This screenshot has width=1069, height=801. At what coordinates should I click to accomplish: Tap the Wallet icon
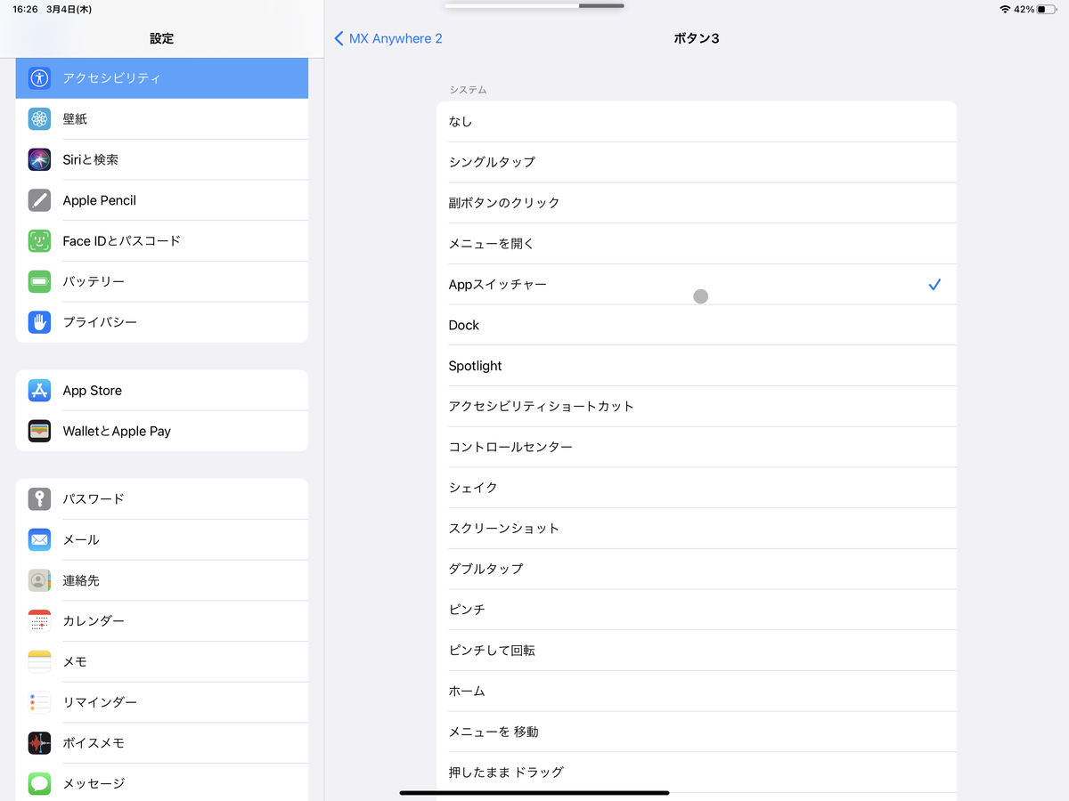point(39,432)
